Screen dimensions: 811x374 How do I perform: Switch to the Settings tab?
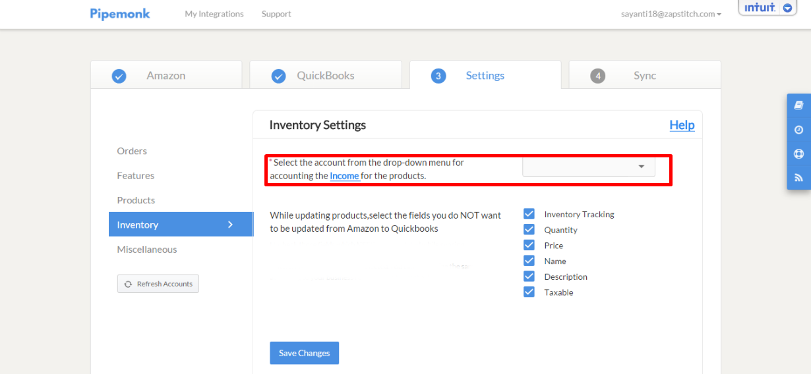point(485,74)
